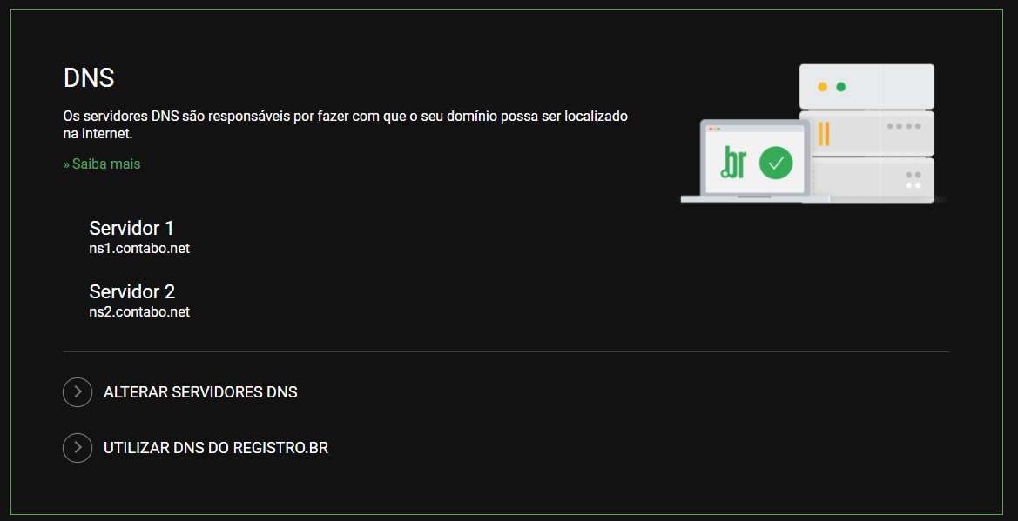Click the green checkmark circle on laptop
The height and width of the screenshot is (521, 1018).
coord(776,163)
